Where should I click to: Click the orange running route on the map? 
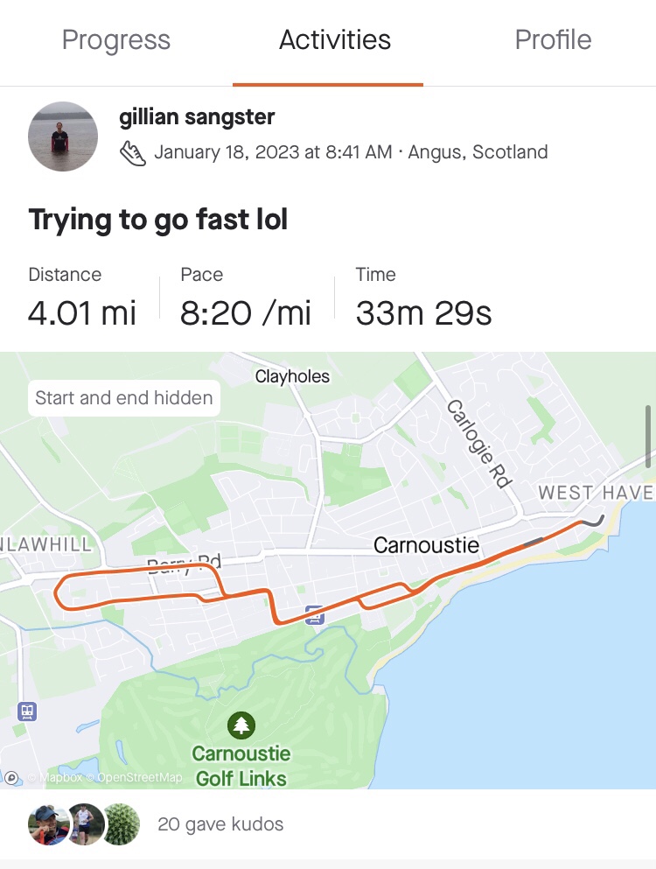click(140, 598)
